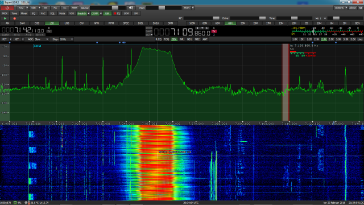Select the 20M band
Image resolution: width=364 pixels, height=205 pixels.
pyautogui.click(x=255, y=23)
